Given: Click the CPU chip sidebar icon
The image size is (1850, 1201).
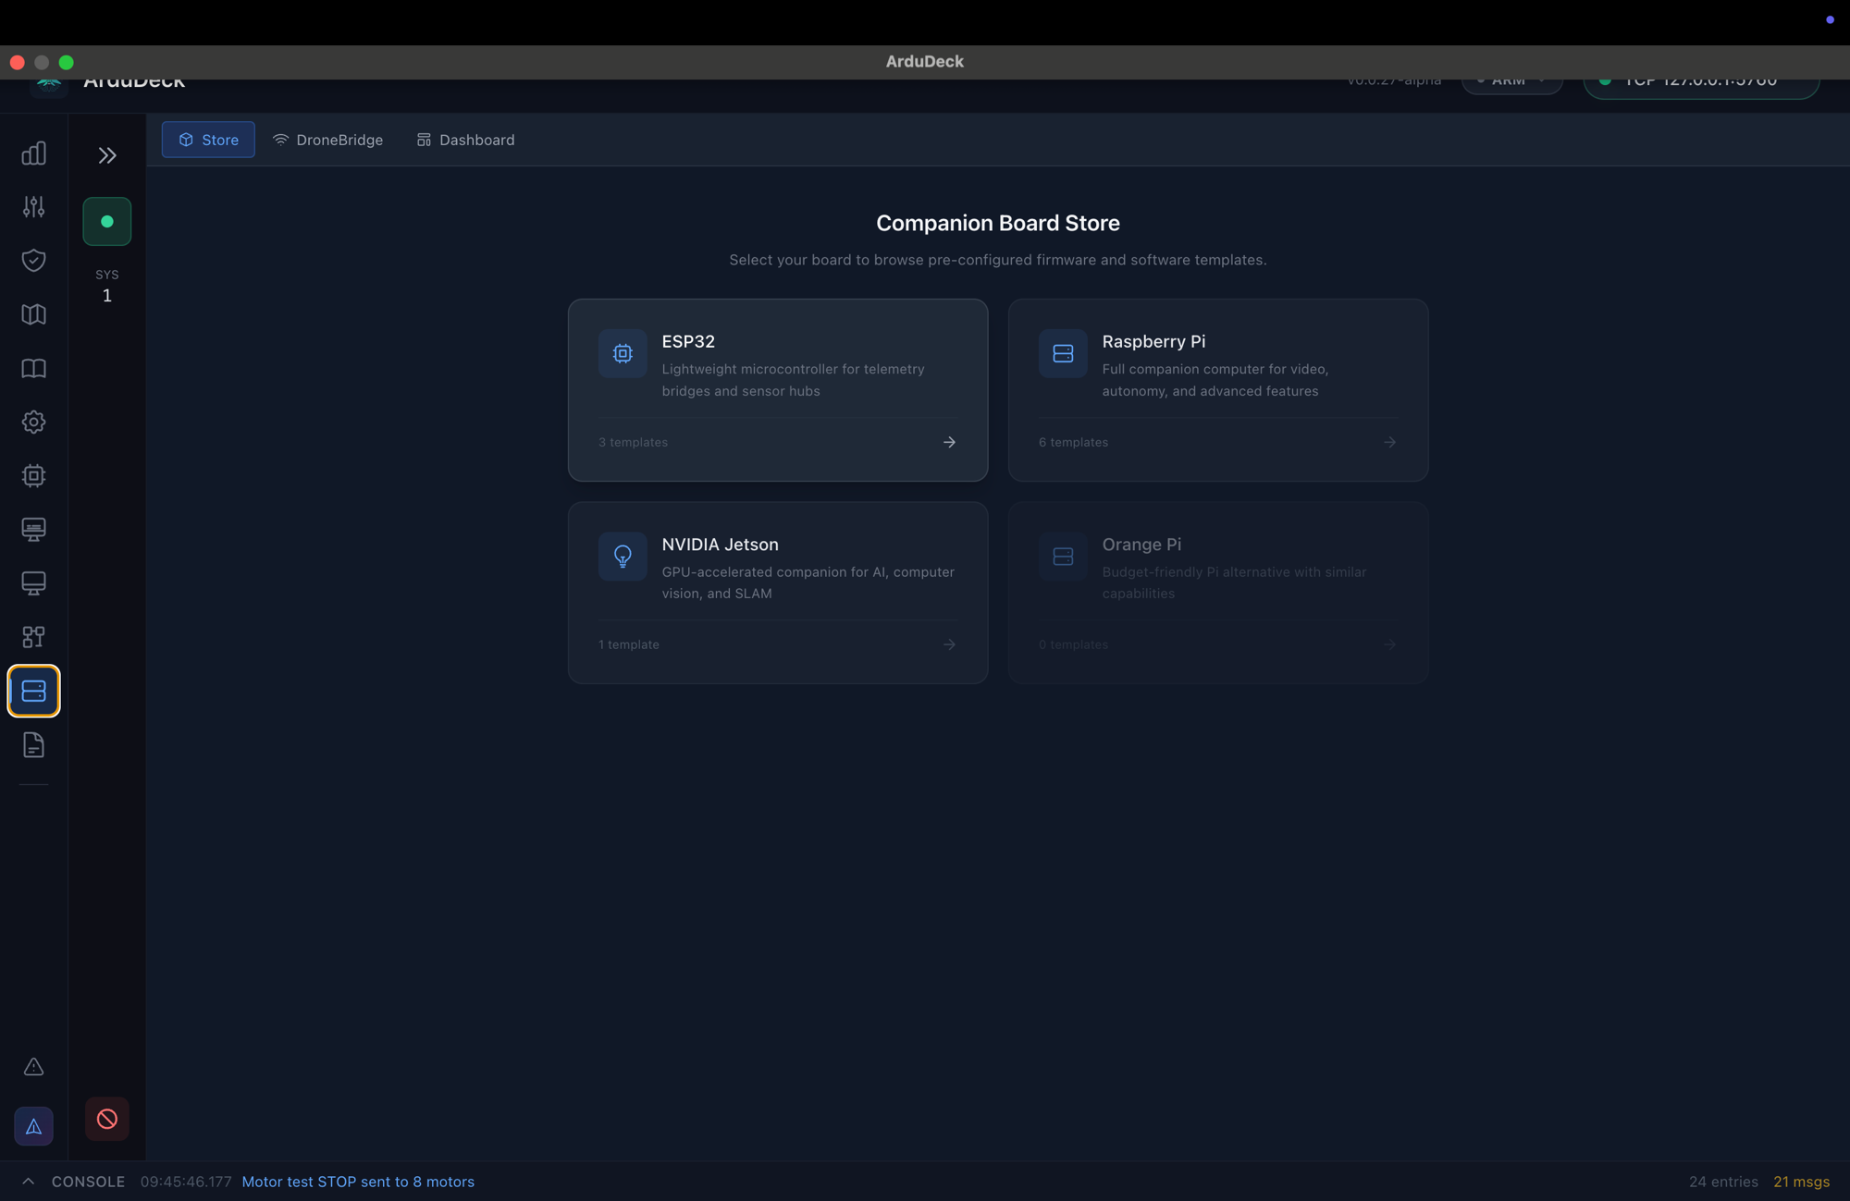Looking at the screenshot, I should [33, 476].
